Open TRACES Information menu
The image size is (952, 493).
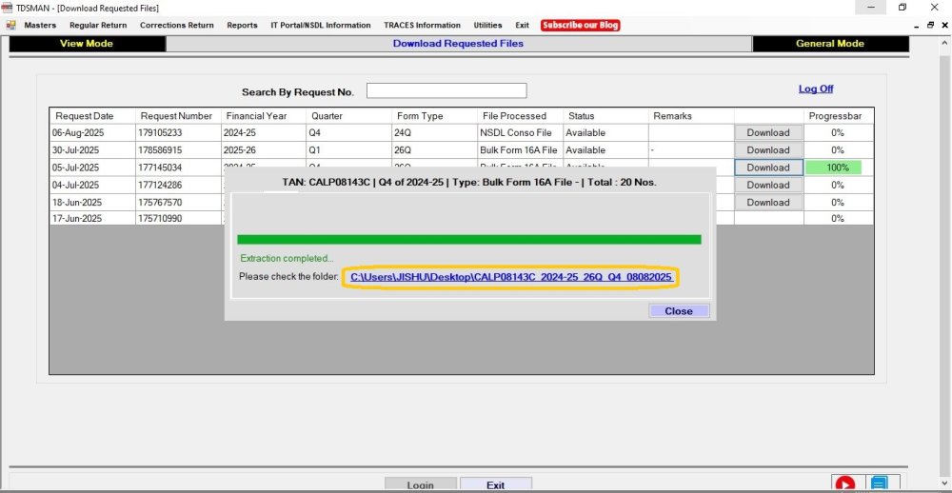point(422,26)
